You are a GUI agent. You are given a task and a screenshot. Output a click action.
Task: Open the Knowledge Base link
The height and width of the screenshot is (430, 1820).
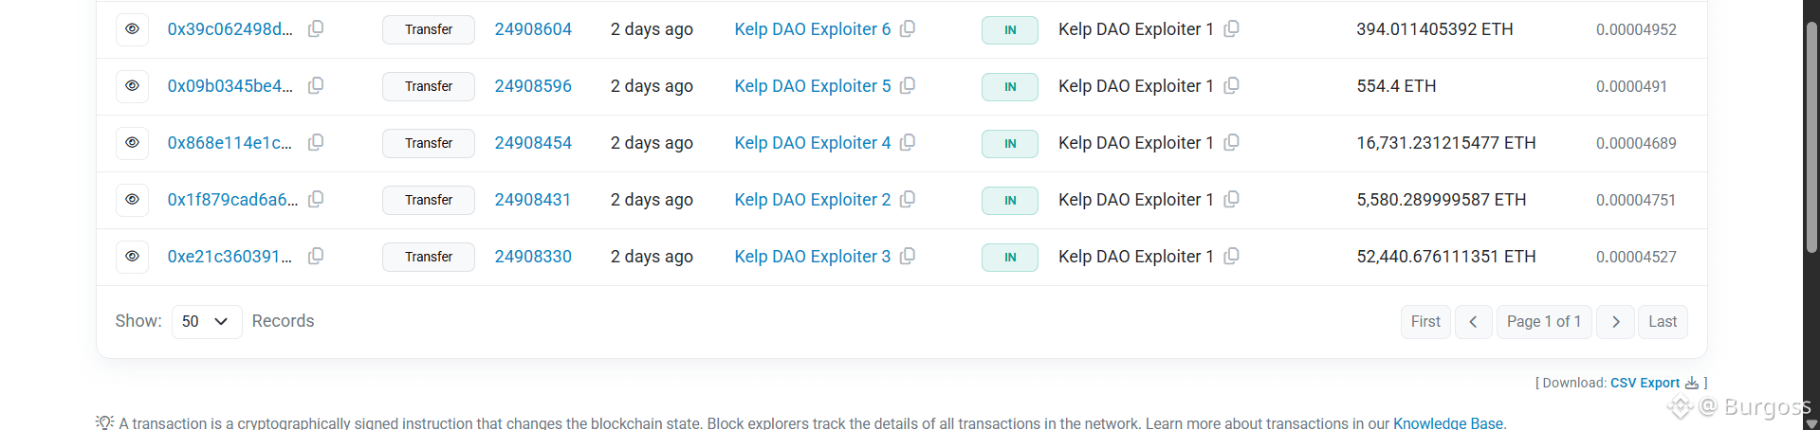(1447, 423)
